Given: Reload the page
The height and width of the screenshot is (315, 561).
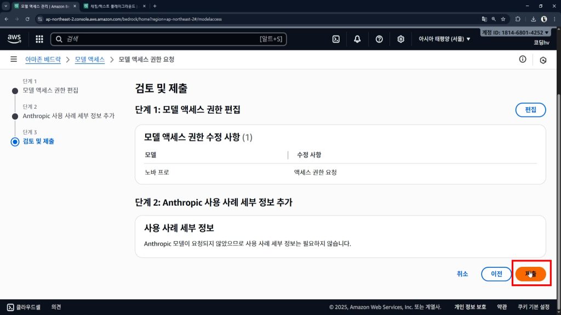Looking at the screenshot, I should click(x=27, y=19).
